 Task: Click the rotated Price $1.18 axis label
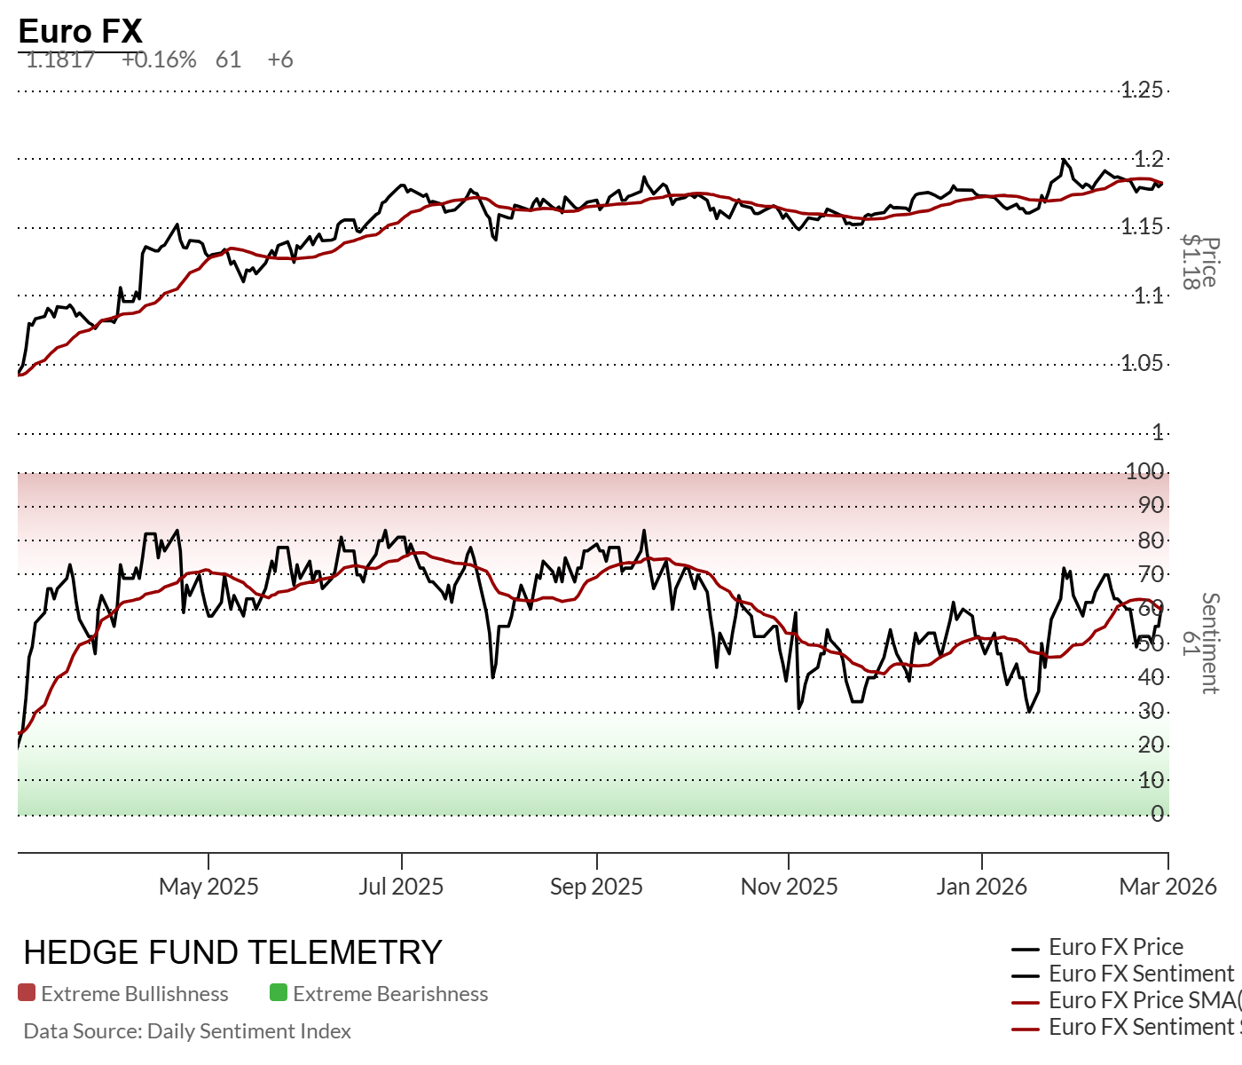1200,263
